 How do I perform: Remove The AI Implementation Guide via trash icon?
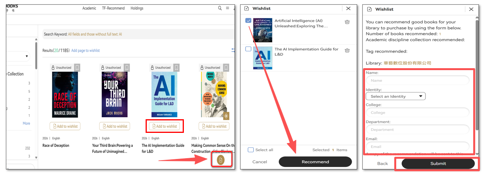[x=347, y=51]
